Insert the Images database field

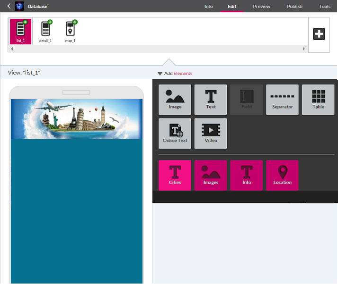coord(211,175)
